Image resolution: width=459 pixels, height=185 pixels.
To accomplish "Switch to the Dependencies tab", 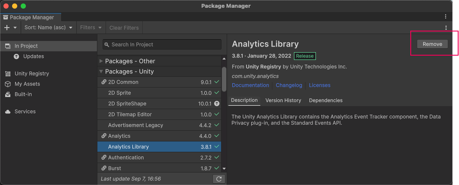I will pyautogui.click(x=325, y=100).
